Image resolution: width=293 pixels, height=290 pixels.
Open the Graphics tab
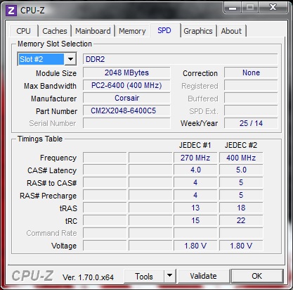tap(198, 31)
